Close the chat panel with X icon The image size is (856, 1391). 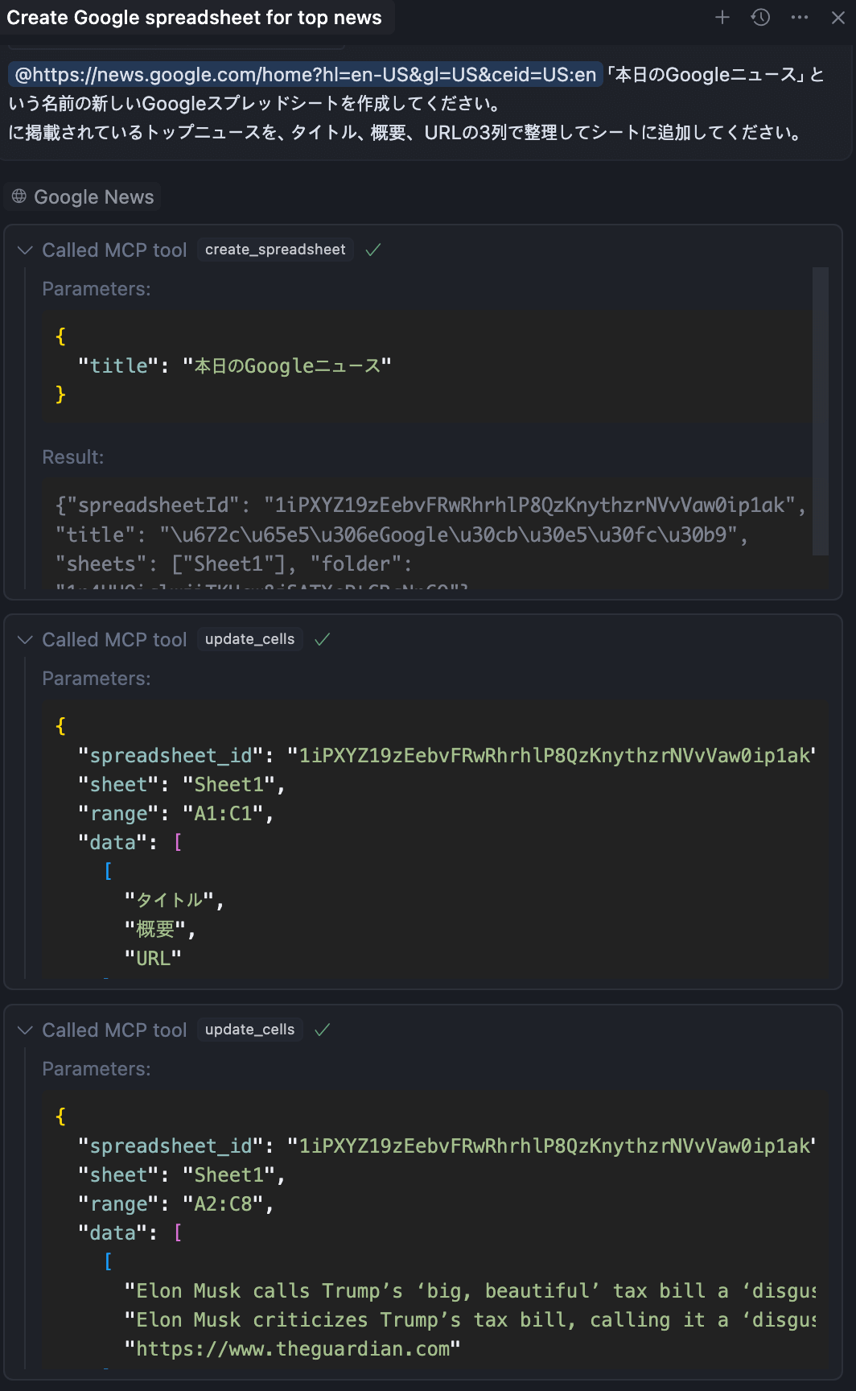(x=837, y=18)
